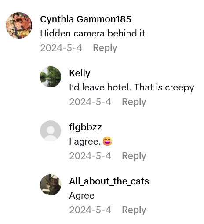Reply to All_about_the_cats' 'Agree' comment
Image resolution: width=204 pixels, height=224 pixels.
pos(134,210)
